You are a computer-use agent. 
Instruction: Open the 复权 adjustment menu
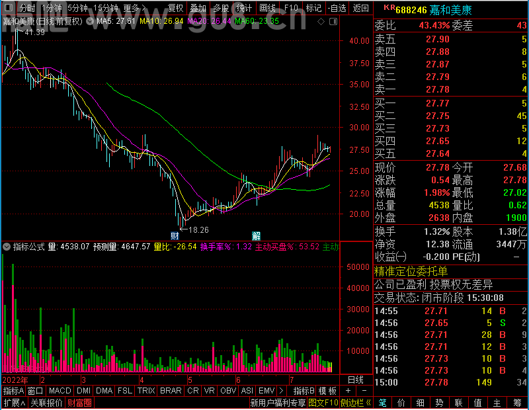176,8
